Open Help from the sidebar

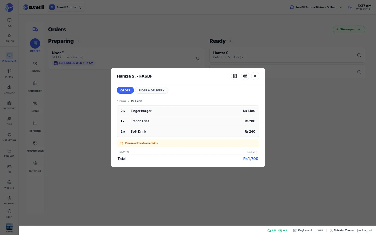point(9,213)
